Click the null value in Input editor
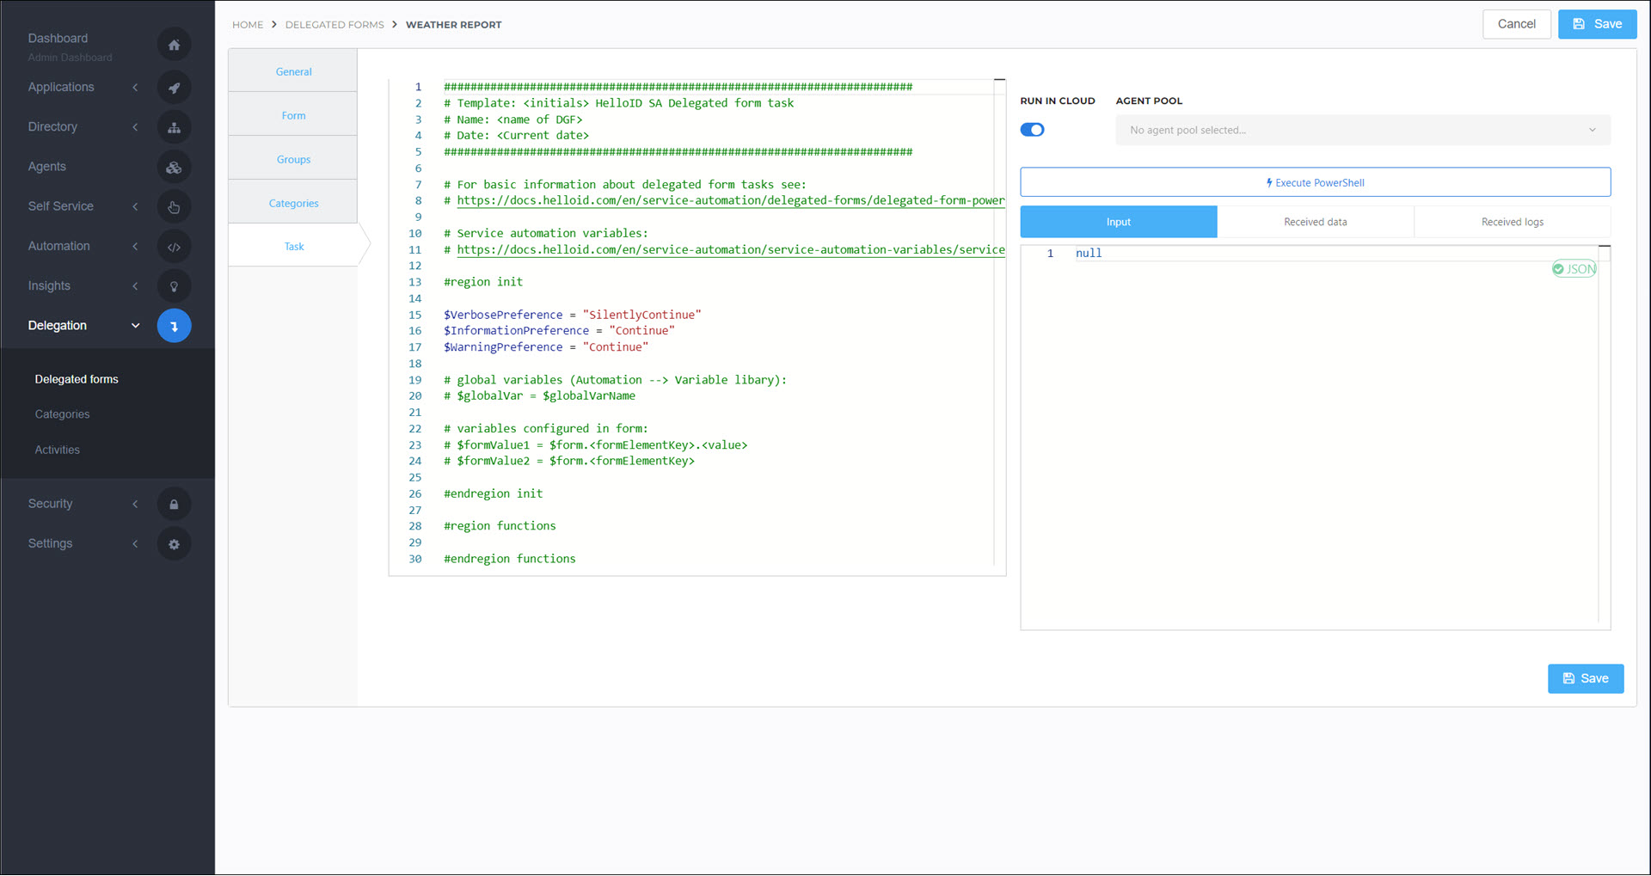1651x876 pixels. [1088, 253]
